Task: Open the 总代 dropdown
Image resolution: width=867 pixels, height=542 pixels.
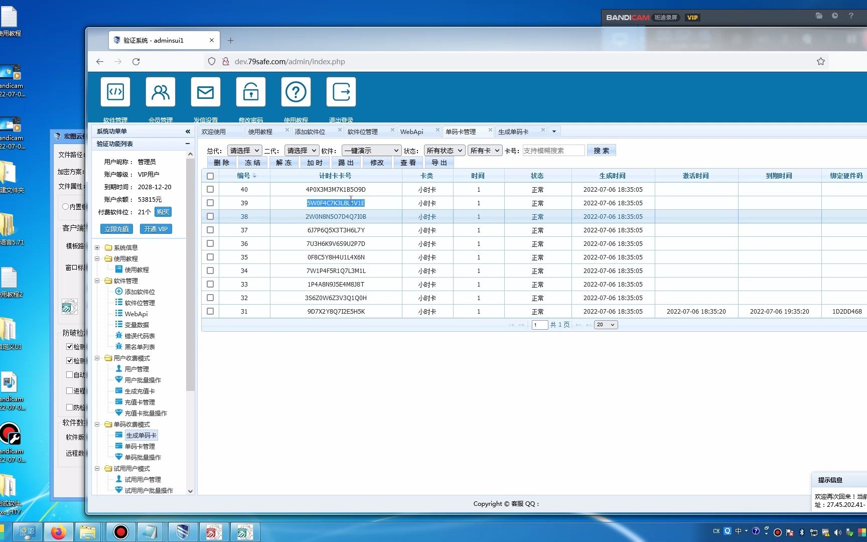Action: (244, 151)
